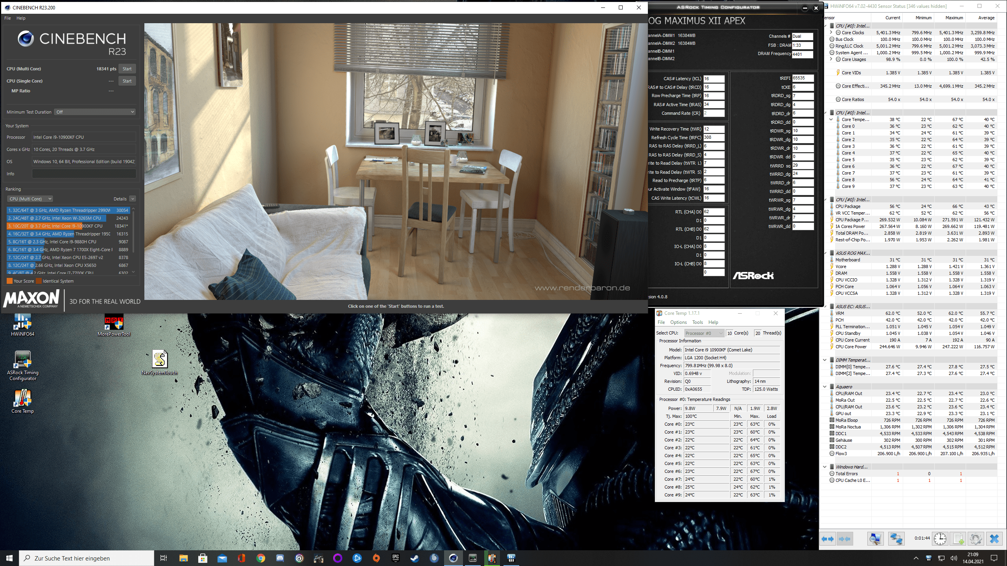
Task: Select the Core i9-10900KF ranking row
Action: pyautogui.click(x=68, y=226)
